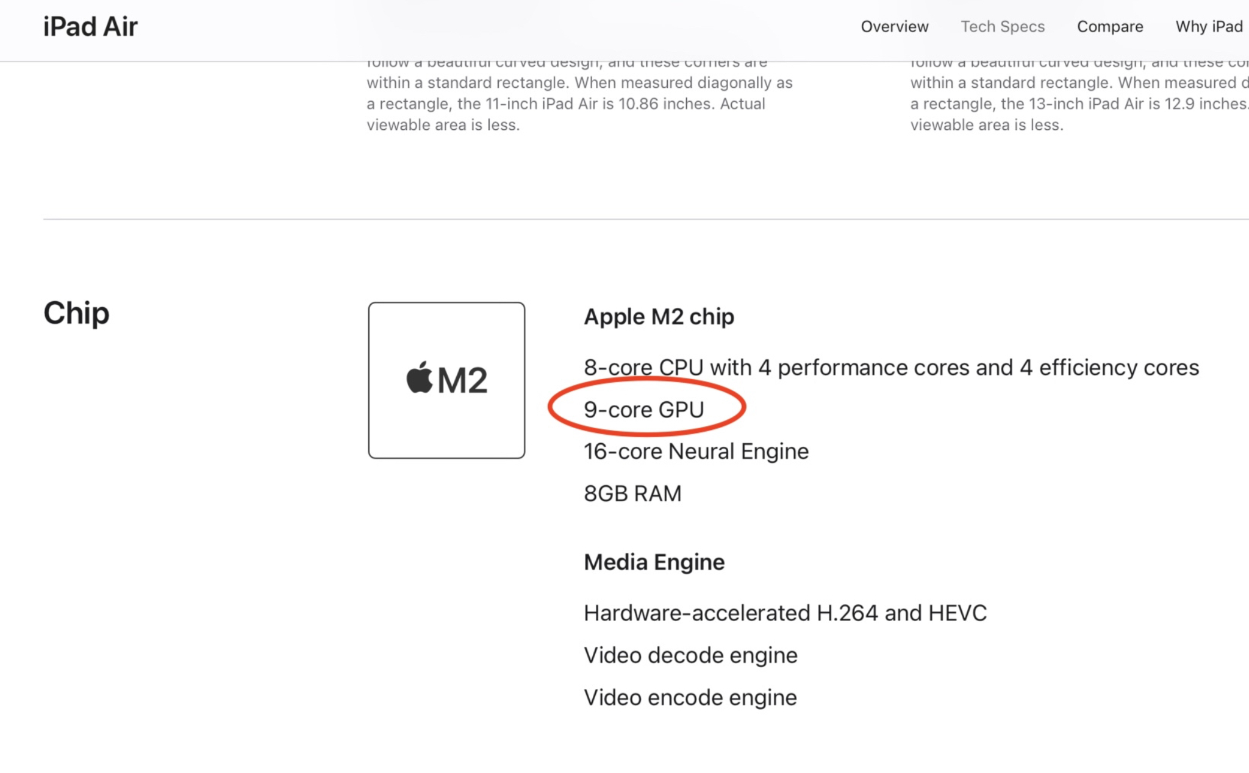Image resolution: width=1249 pixels, height=773 pixels.
Task: Select the Apple M2 chip heading
Action: pyautogui.click(x=659, y=317)
